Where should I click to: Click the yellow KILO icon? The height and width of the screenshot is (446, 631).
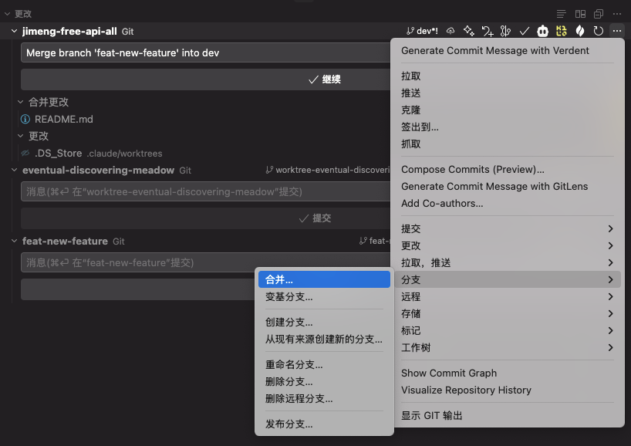tap(561, 31)
